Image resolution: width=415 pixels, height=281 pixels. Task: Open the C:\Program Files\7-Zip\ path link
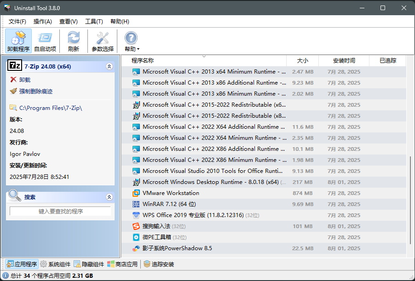[x=51, y=108]
